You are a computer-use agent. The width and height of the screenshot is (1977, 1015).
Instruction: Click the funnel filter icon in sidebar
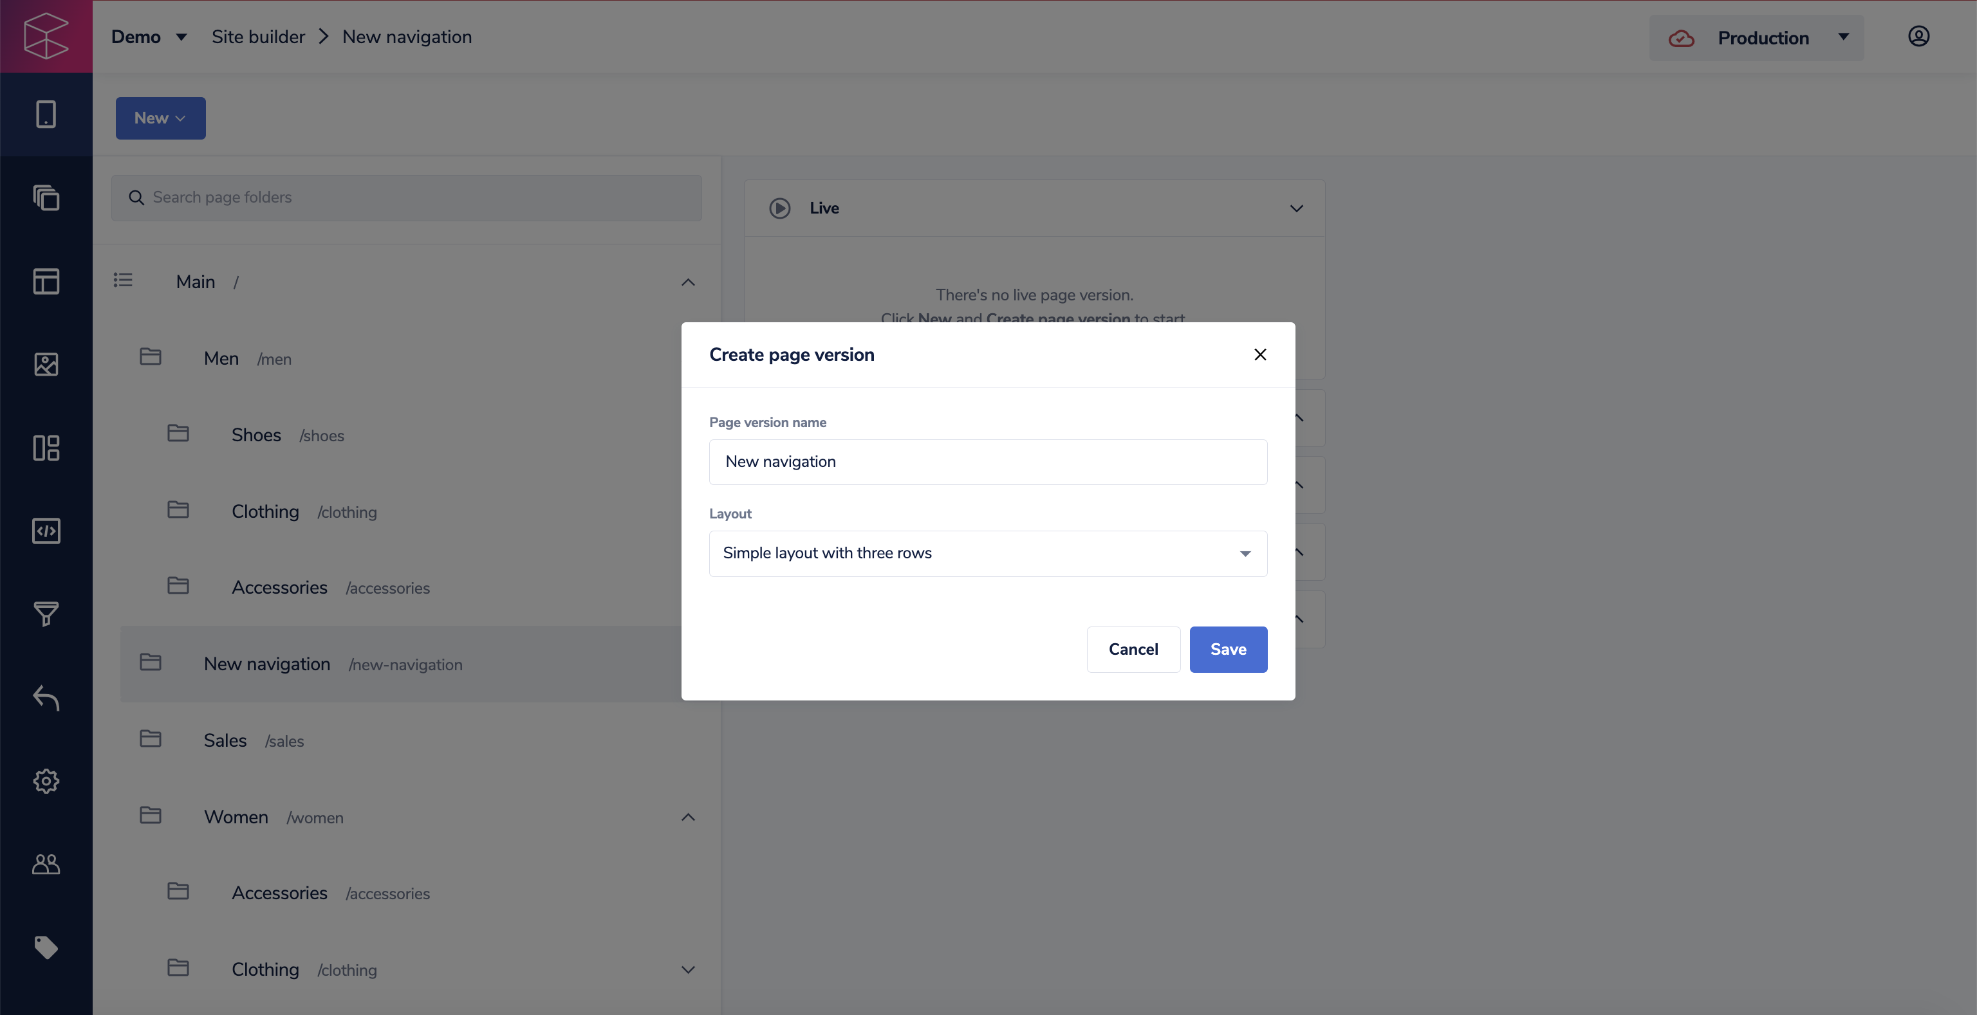46,614
